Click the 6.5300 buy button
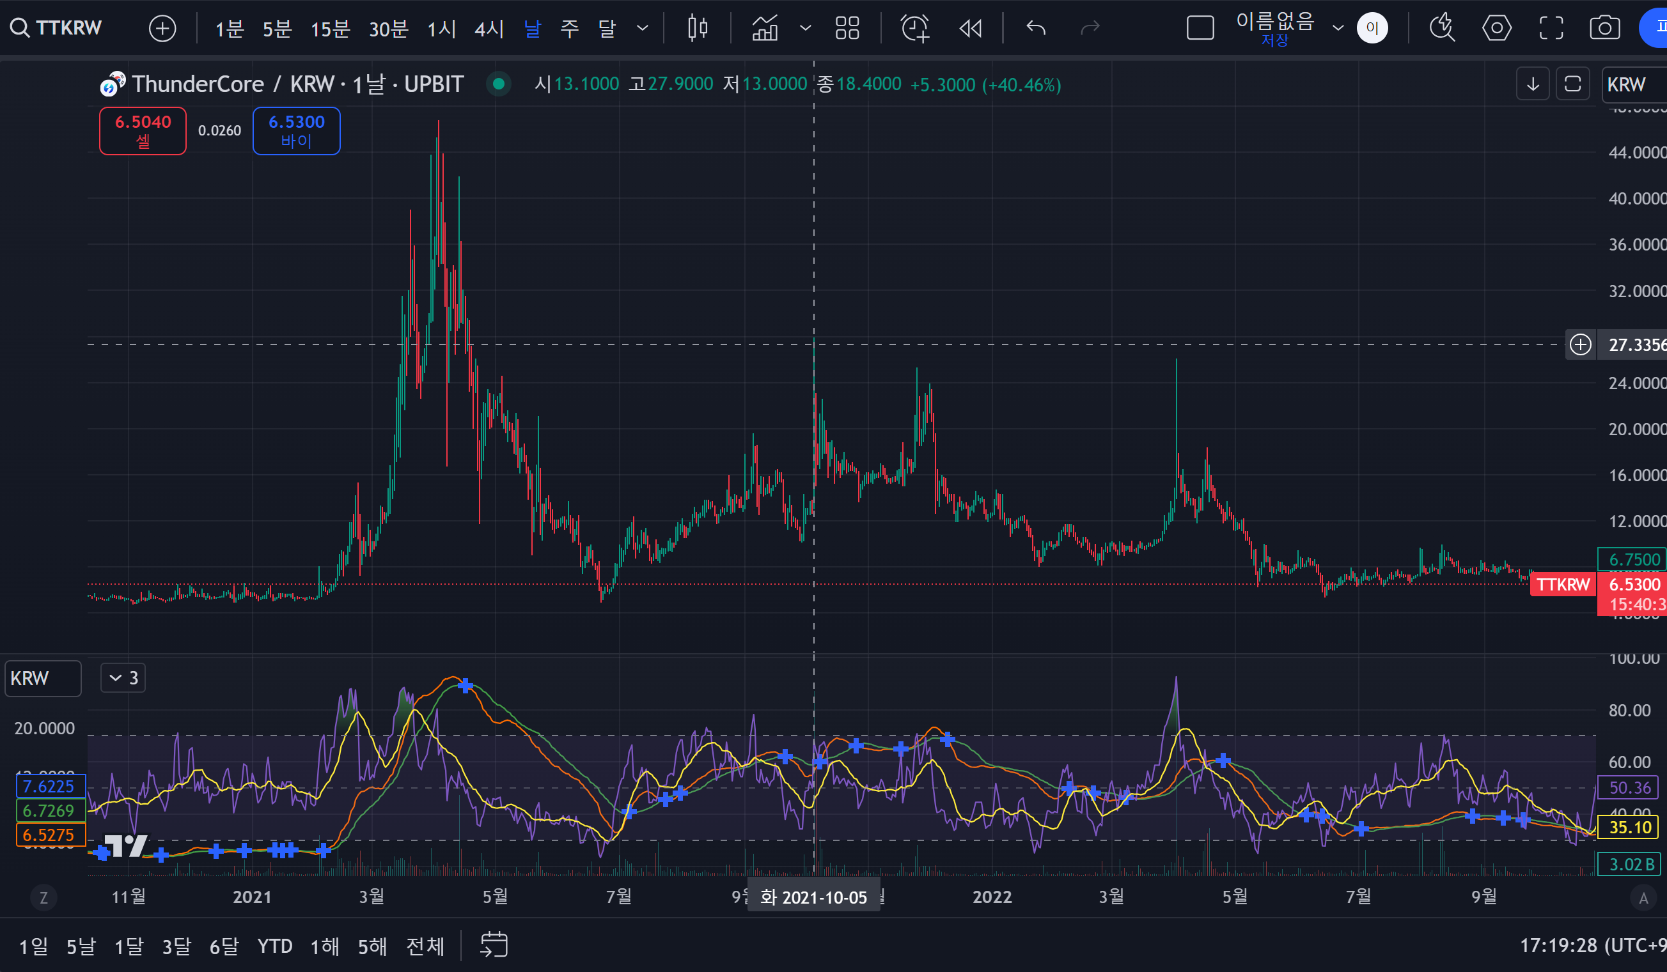This screenshot has height=972, width=1667. click(x=296, y=131)
